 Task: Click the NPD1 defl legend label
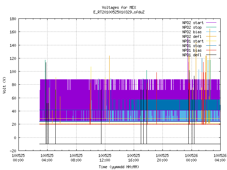192,55
